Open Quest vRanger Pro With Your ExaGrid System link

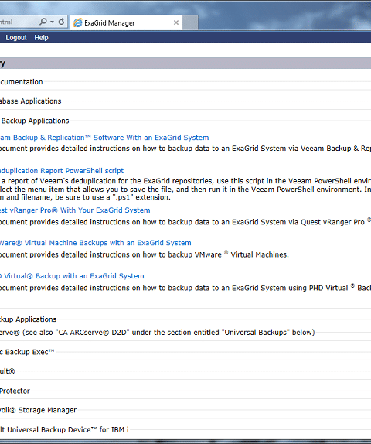click(75, 210)
